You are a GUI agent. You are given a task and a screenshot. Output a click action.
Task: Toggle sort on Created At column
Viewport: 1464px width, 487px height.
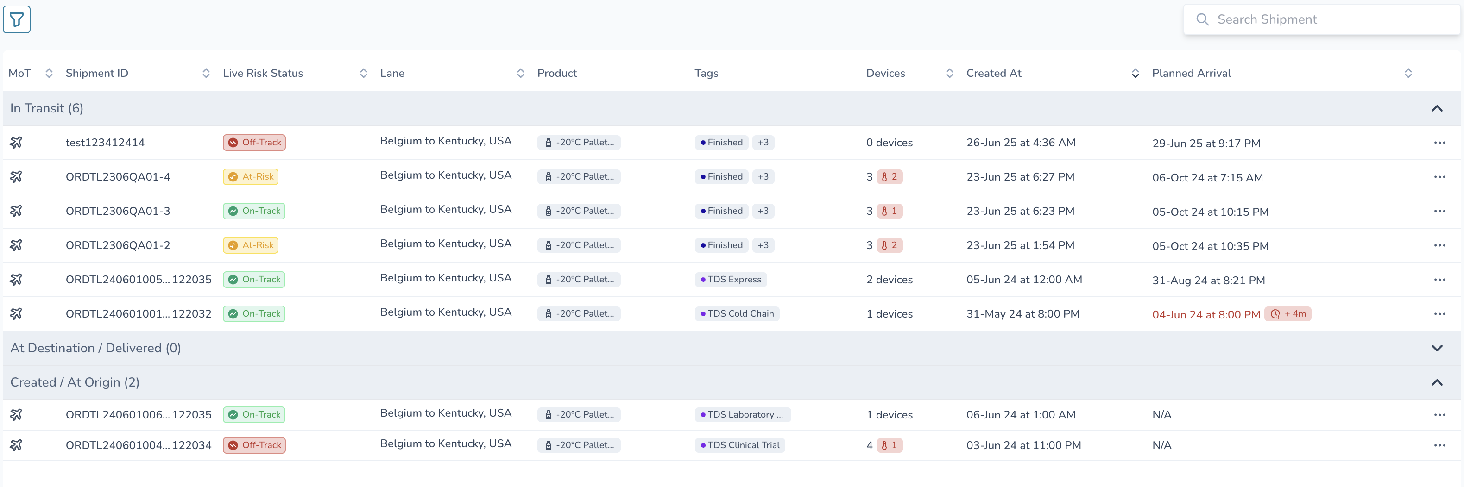[x=1135, y=73]
